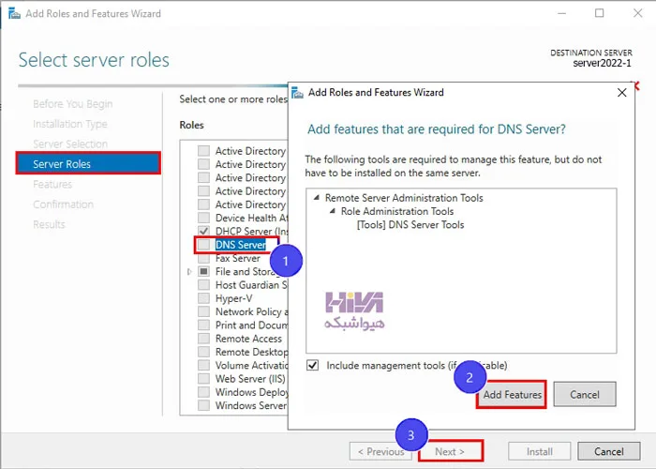
Task: Maximize the Add Roles wizard window
Action: tap(600, 13)
